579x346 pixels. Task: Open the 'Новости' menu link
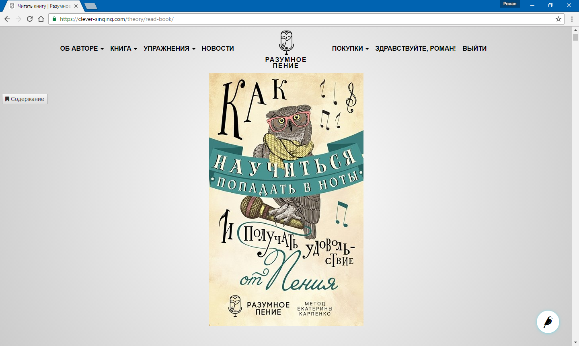(x=218, y=48)
